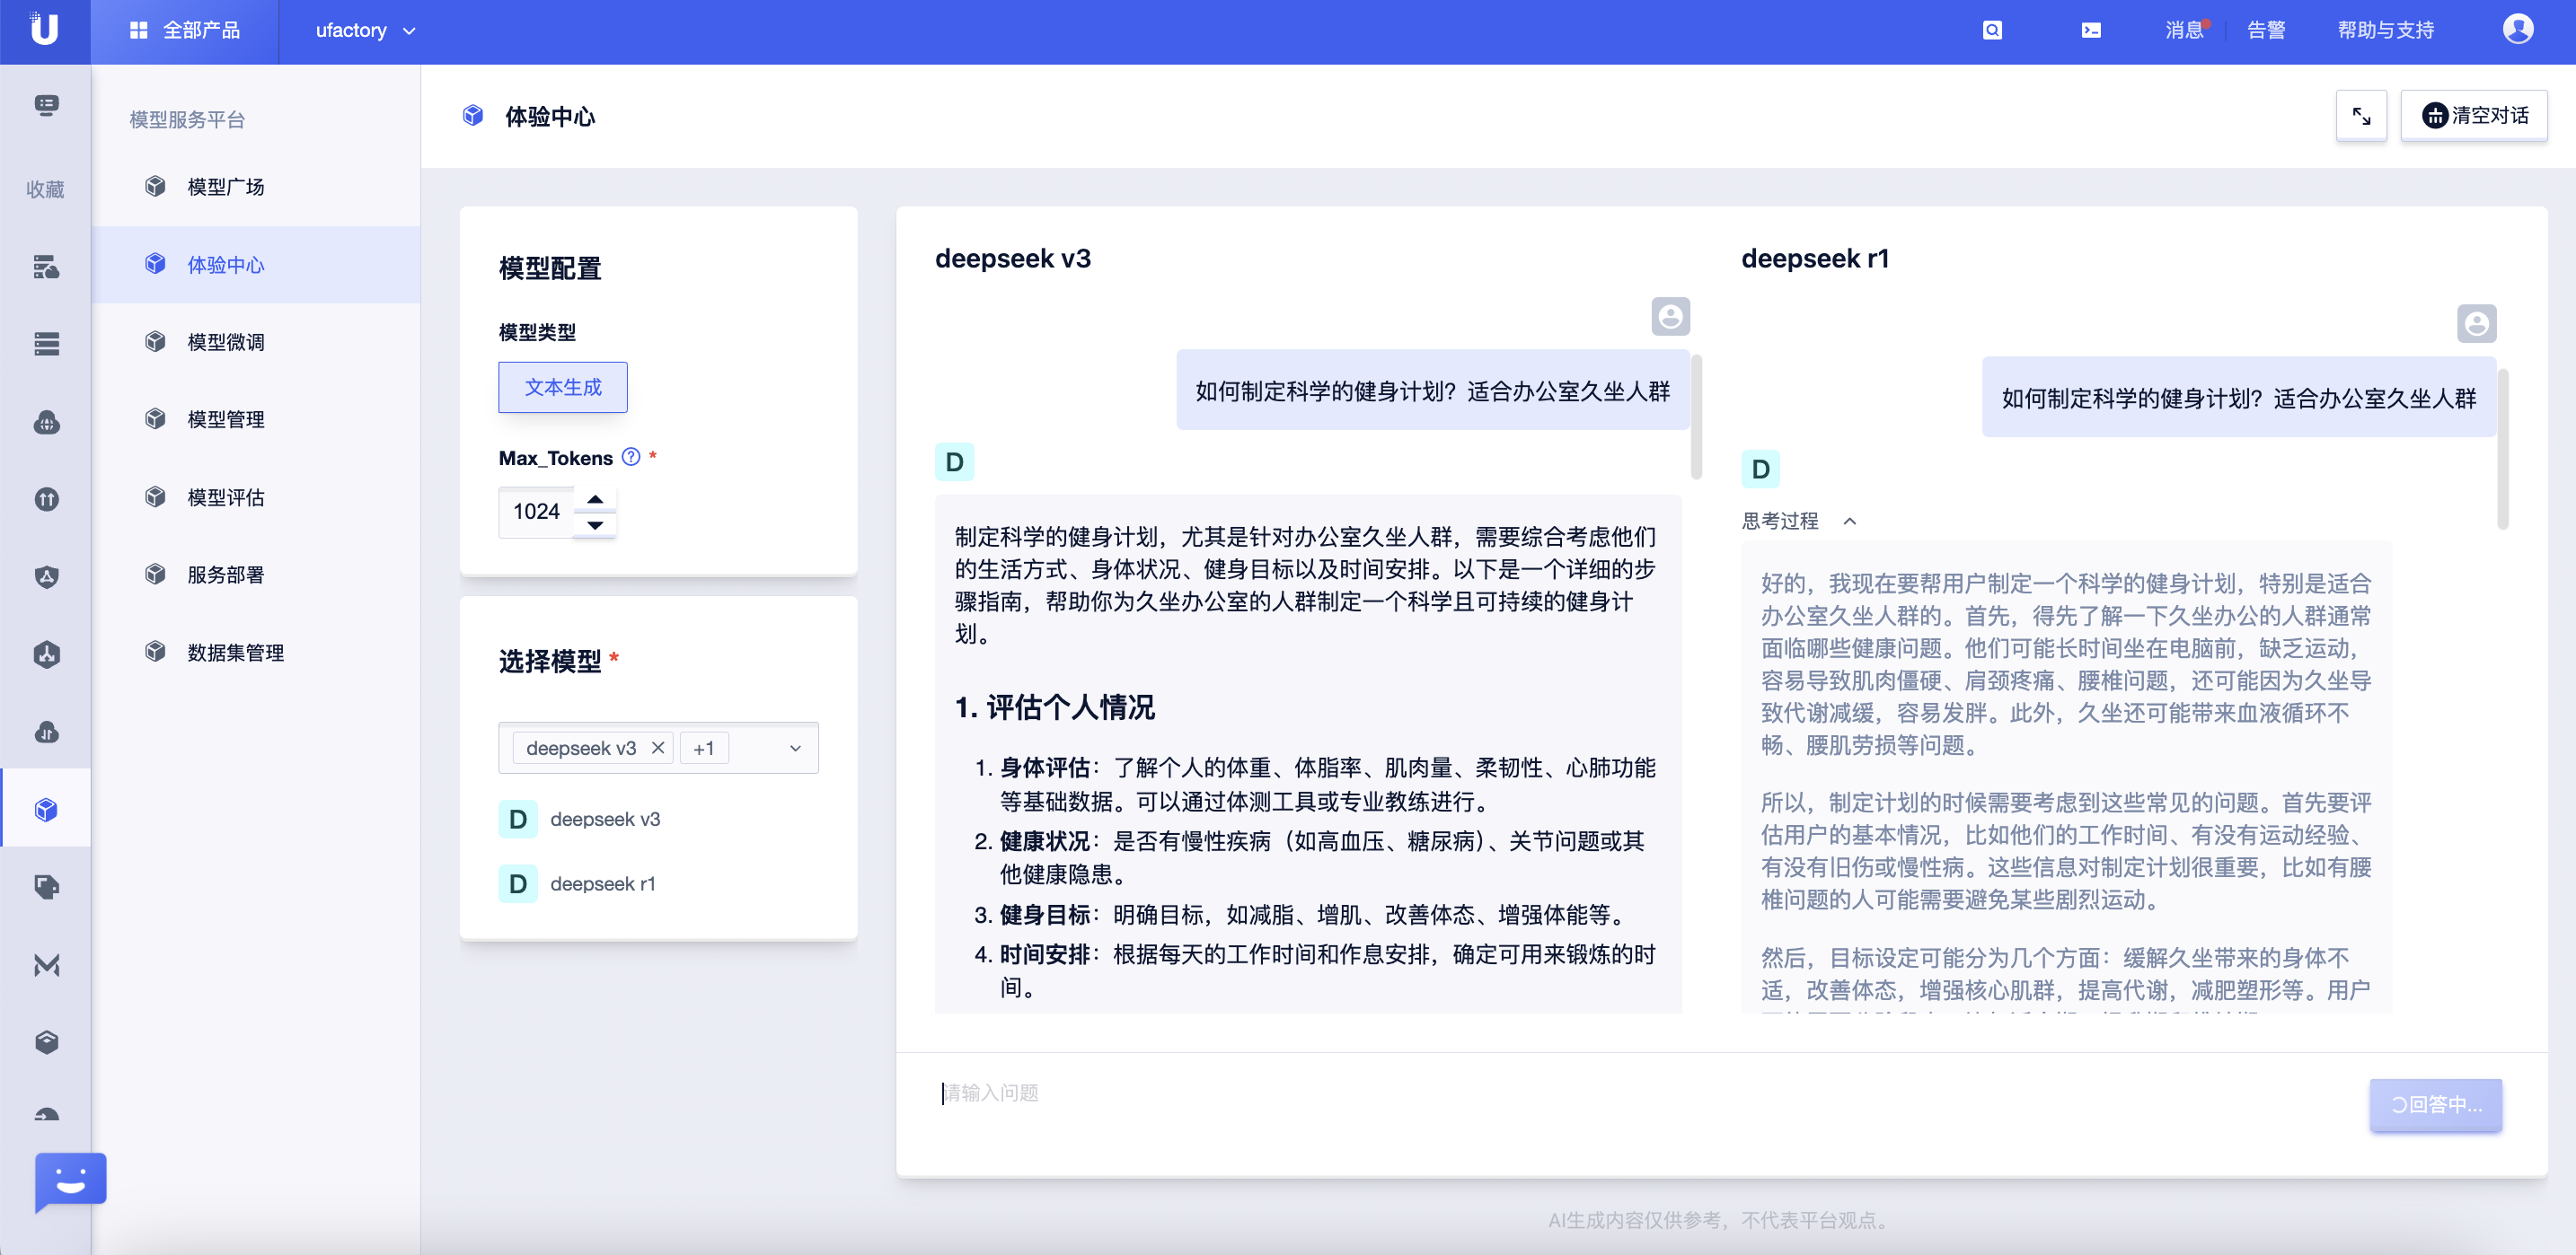This screenshot has height=1255, width=2576.
Task: Click the 清空对话 button
Action: click(x=2474, y=116)
